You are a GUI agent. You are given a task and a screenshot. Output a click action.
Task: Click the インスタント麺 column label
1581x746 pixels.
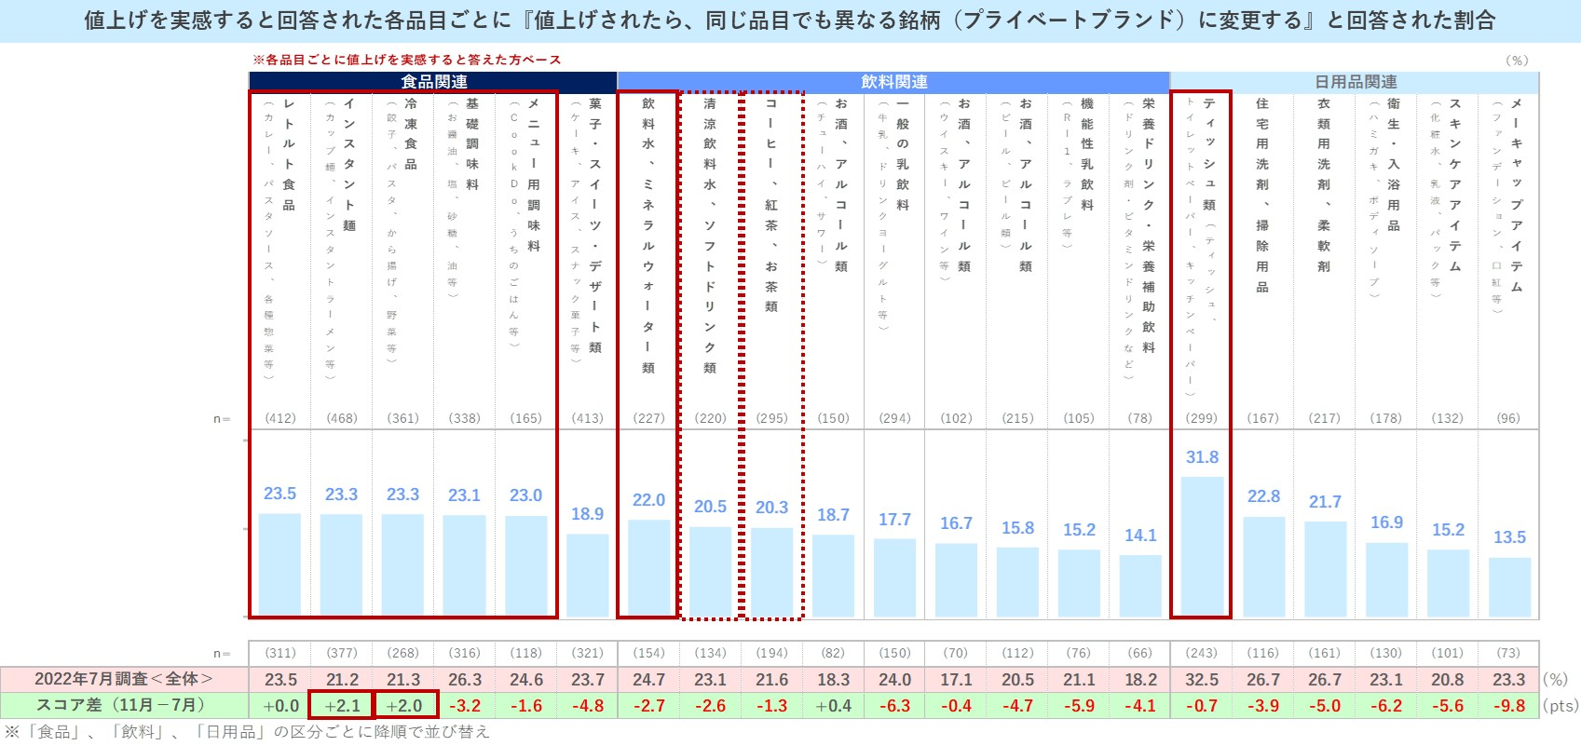[348, 164]
